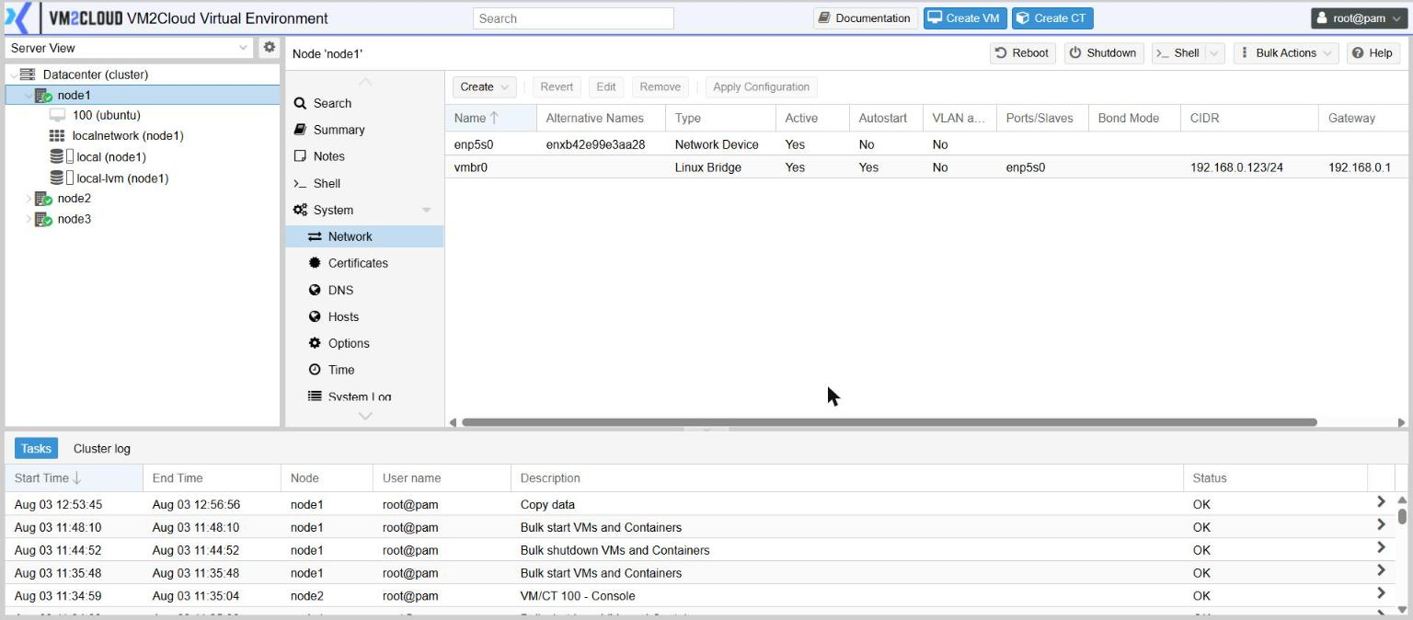Screen dimensions: 1413x620
Task: Click the Revert toolbar button
Action: click(x=557, y=86)
